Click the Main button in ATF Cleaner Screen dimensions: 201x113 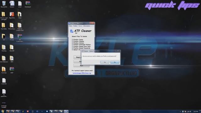[81, 66]
